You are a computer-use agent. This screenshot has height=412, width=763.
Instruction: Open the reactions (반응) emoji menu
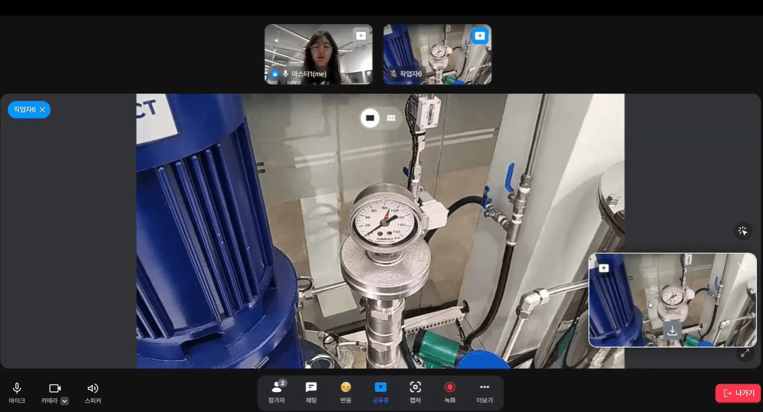pos(346,393)
